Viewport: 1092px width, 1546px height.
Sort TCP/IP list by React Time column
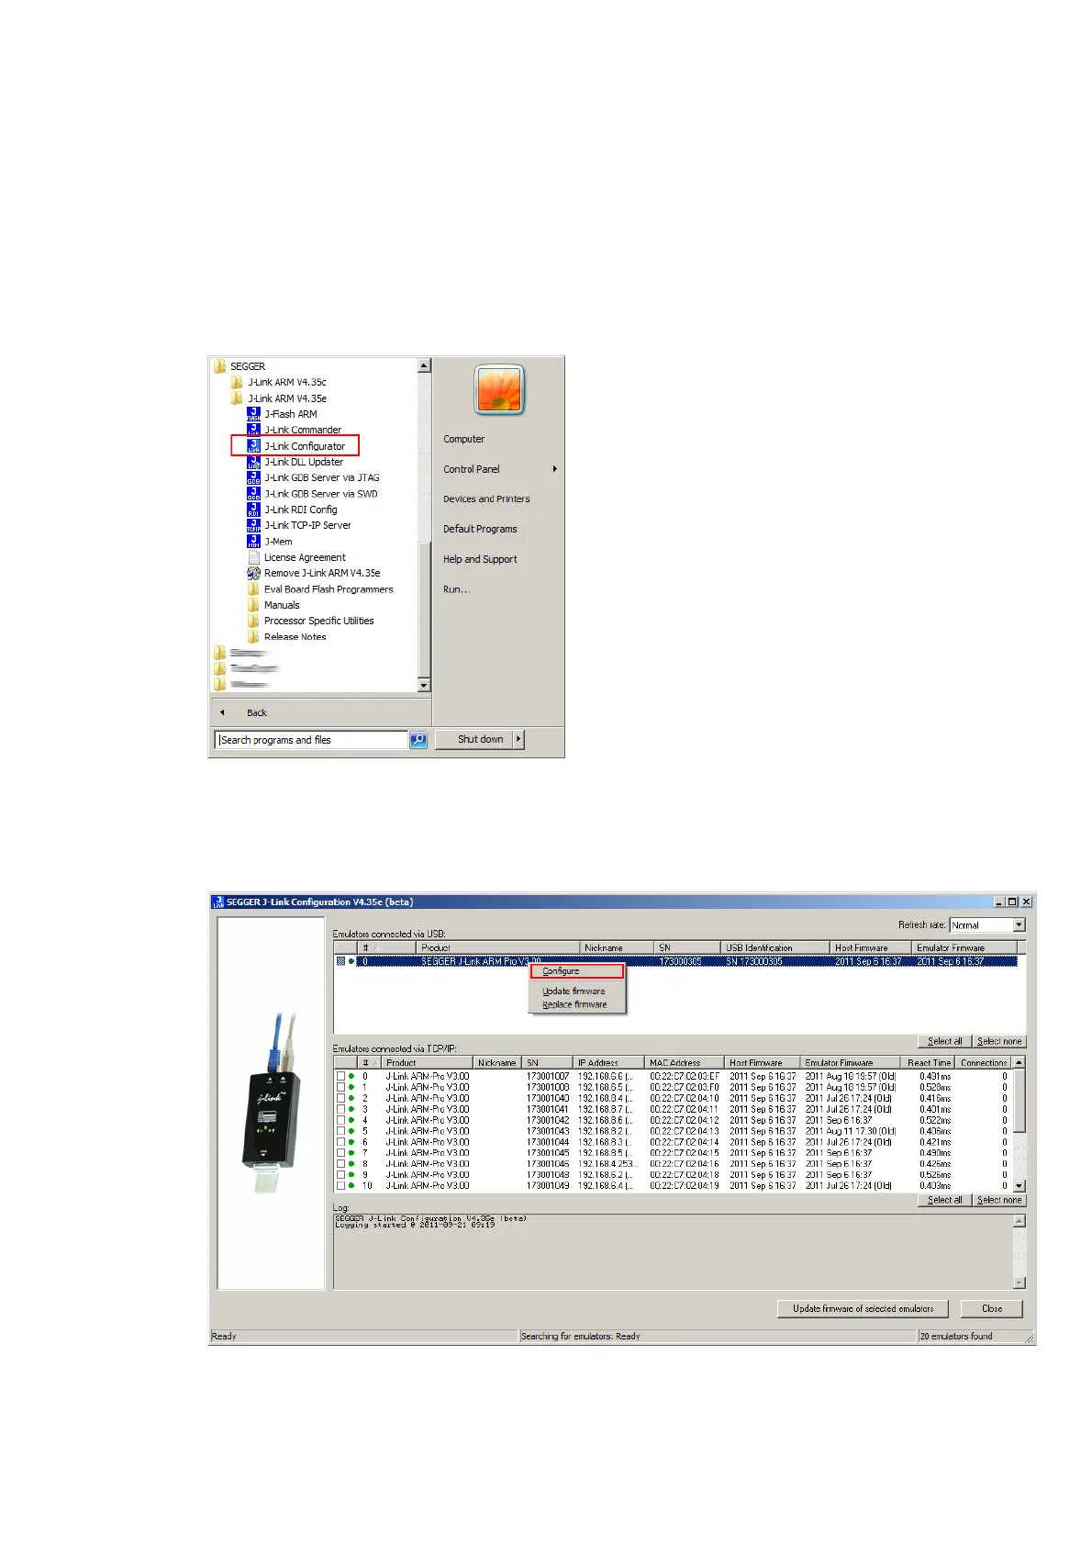(929, 1062)
